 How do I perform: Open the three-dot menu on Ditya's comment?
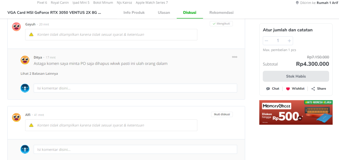(234, 57)
